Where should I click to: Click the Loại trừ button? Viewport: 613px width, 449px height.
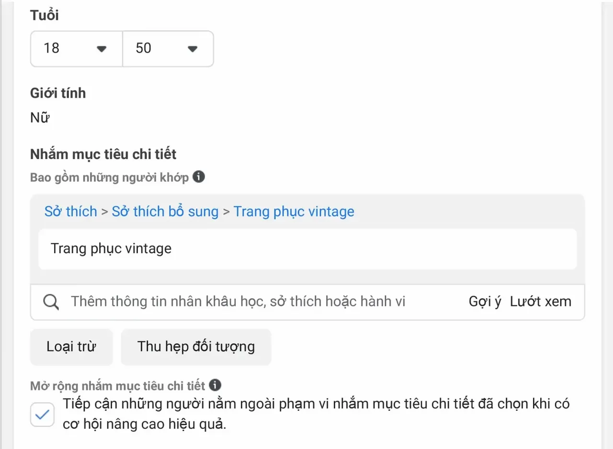click(x=71, y=347)
